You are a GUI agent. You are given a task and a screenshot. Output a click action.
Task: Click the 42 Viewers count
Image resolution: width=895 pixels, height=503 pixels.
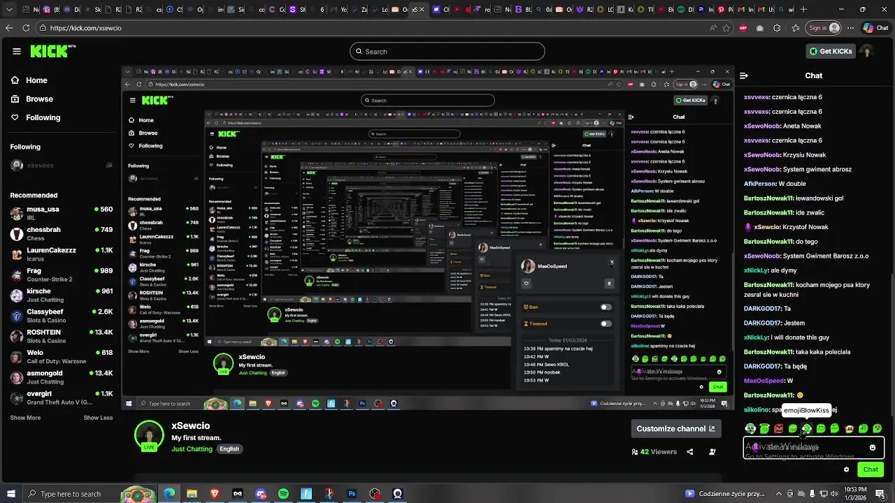coord(654,452)
